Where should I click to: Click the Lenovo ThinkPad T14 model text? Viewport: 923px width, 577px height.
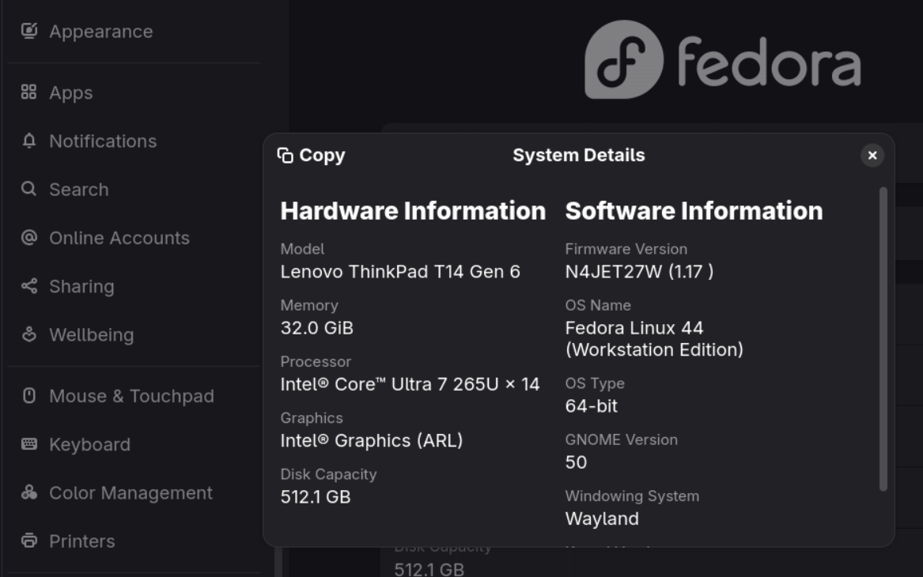click(x=400, y=272)
